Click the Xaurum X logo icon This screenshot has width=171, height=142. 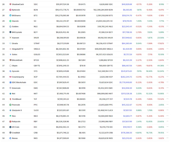pos(10,38)
